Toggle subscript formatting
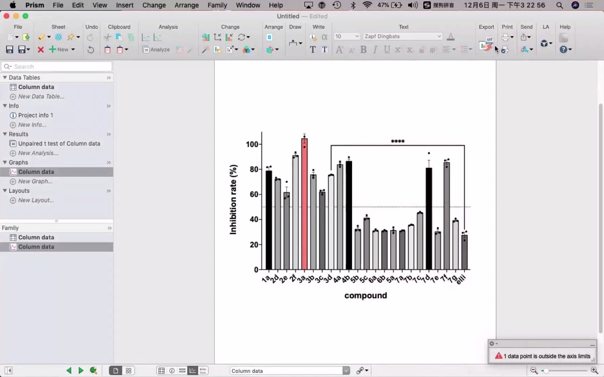 409,50
